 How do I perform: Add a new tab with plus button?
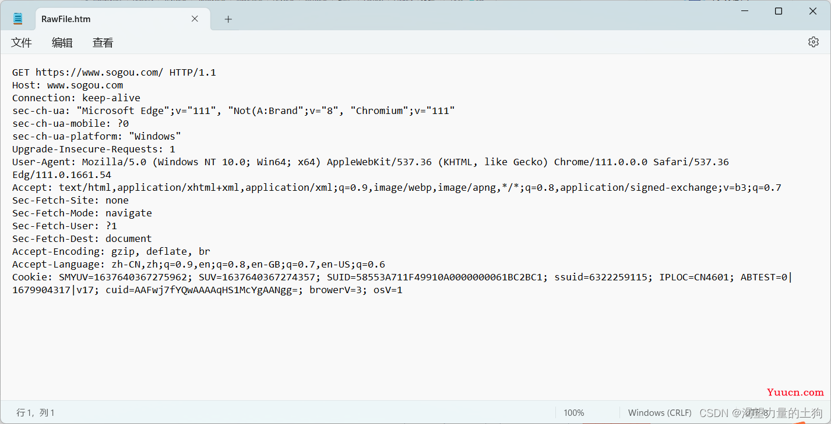click(228, 19)
